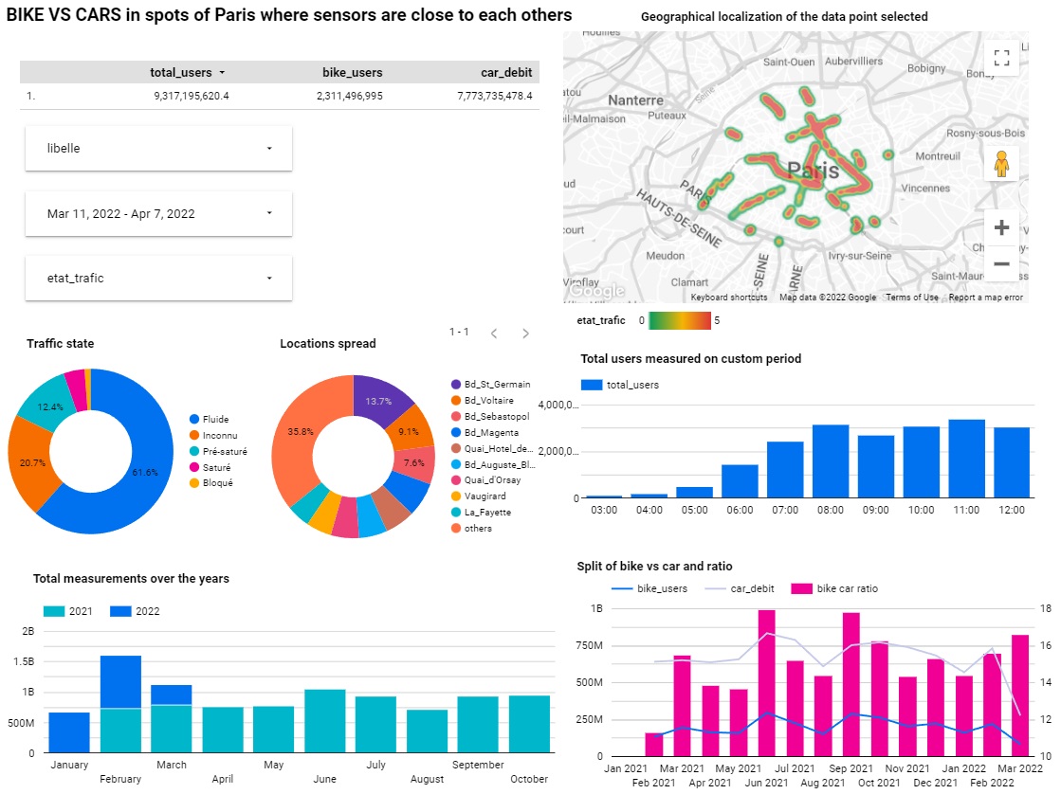Viewport: 1061px width, 794px height.
Task: Sort the table by total_users
Action: 183,72
